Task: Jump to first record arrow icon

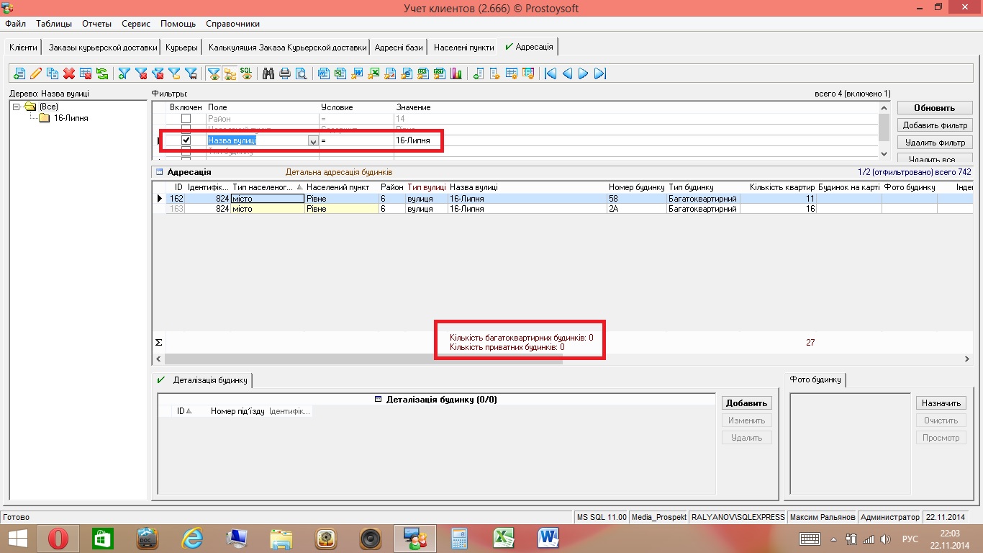Action: pos(551,73)
